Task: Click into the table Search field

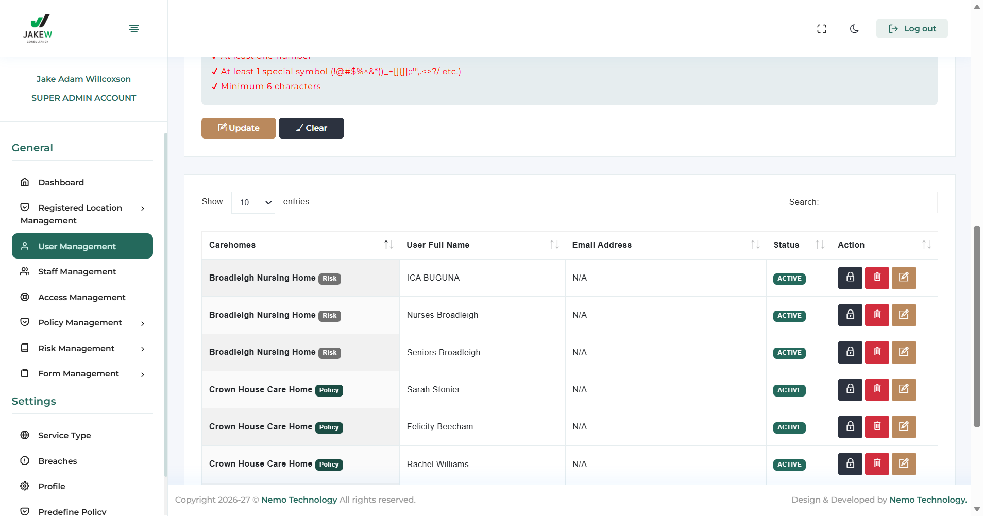Action: coord(880,202)
